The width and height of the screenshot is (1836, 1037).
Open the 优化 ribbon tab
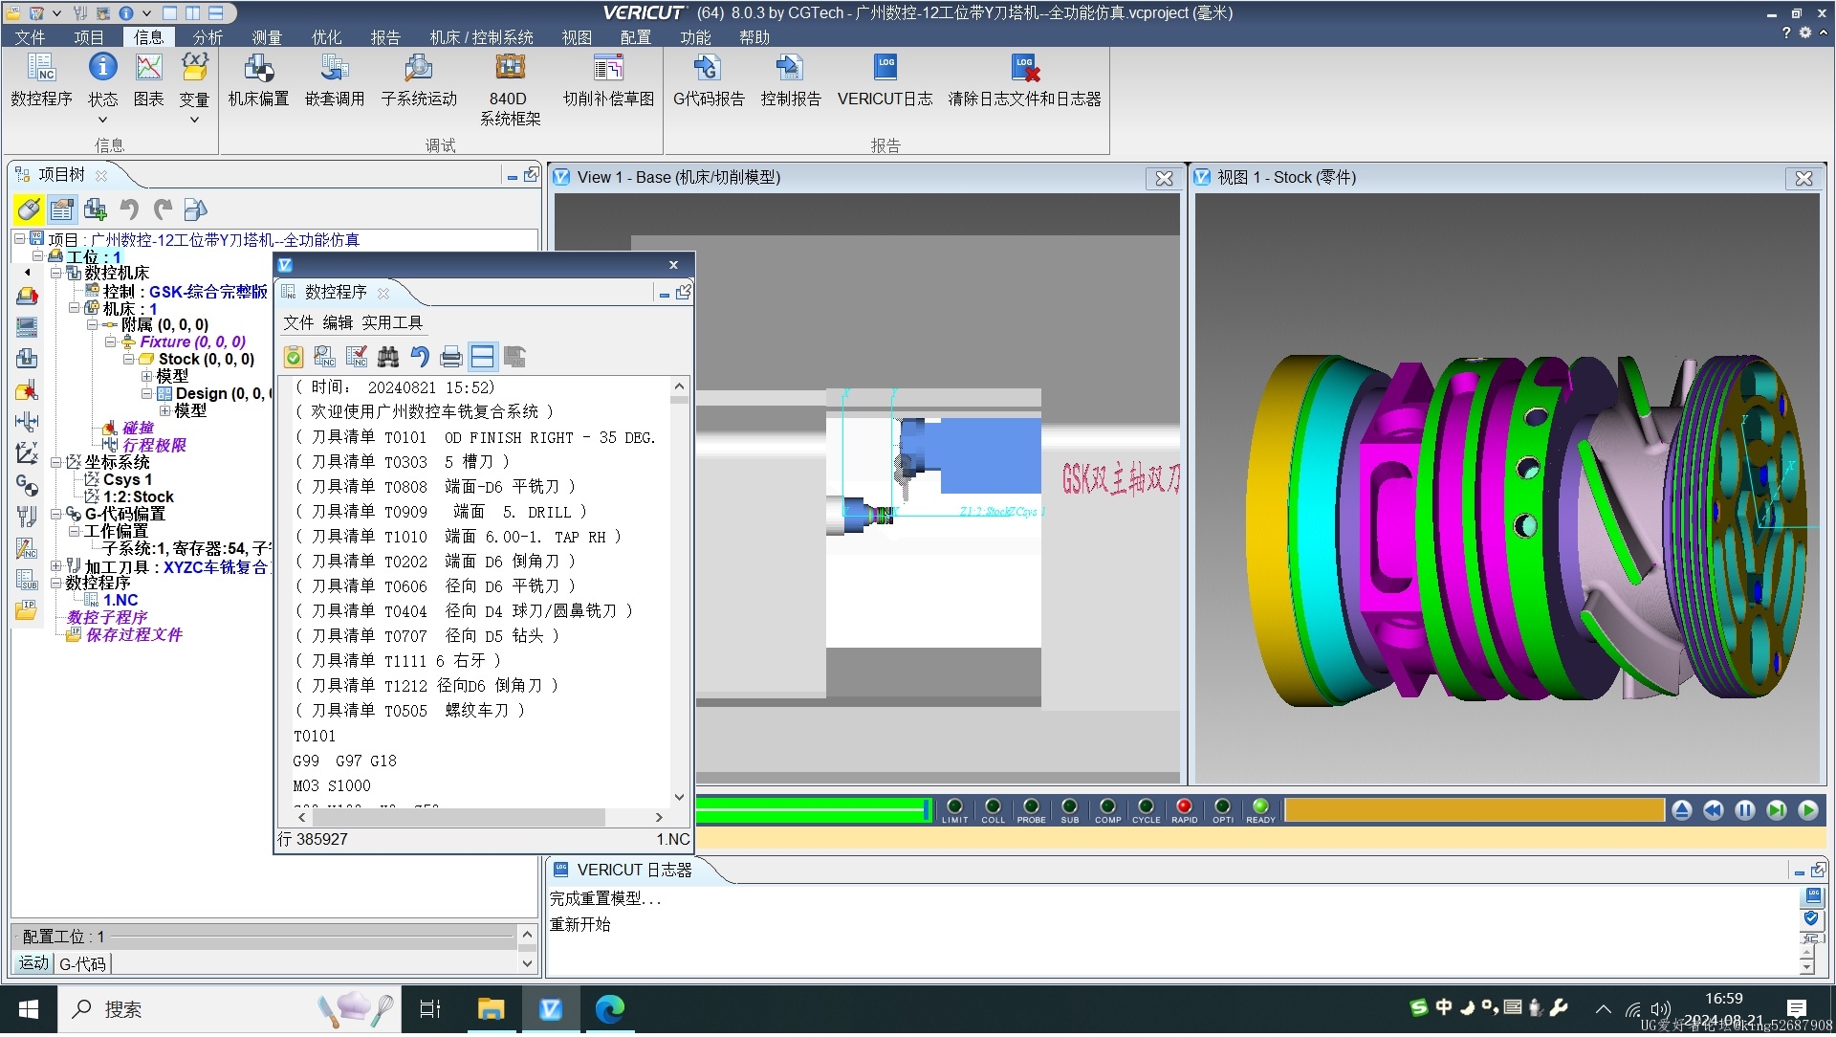[326, 37]
